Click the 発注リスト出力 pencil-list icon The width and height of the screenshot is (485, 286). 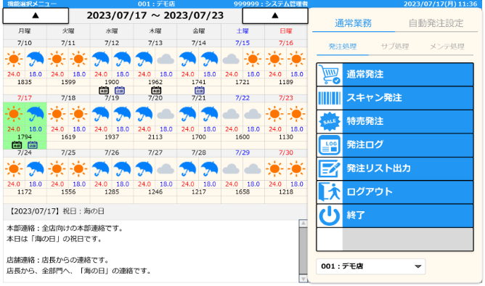click(x=330, y=168)
